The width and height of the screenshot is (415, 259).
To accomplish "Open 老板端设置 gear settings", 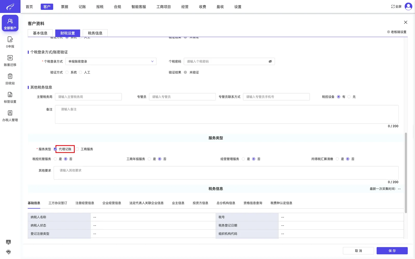I will tap(397, 32).
